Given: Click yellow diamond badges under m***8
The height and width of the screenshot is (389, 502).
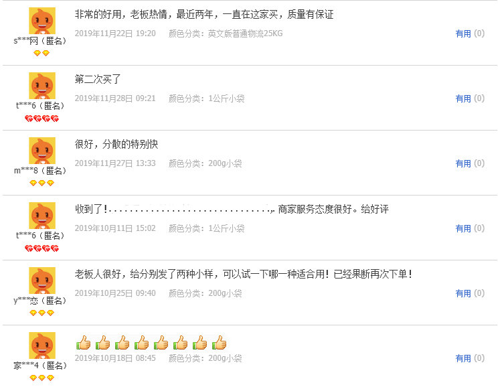Looking at the screenshot, I should tap(41, 183).
